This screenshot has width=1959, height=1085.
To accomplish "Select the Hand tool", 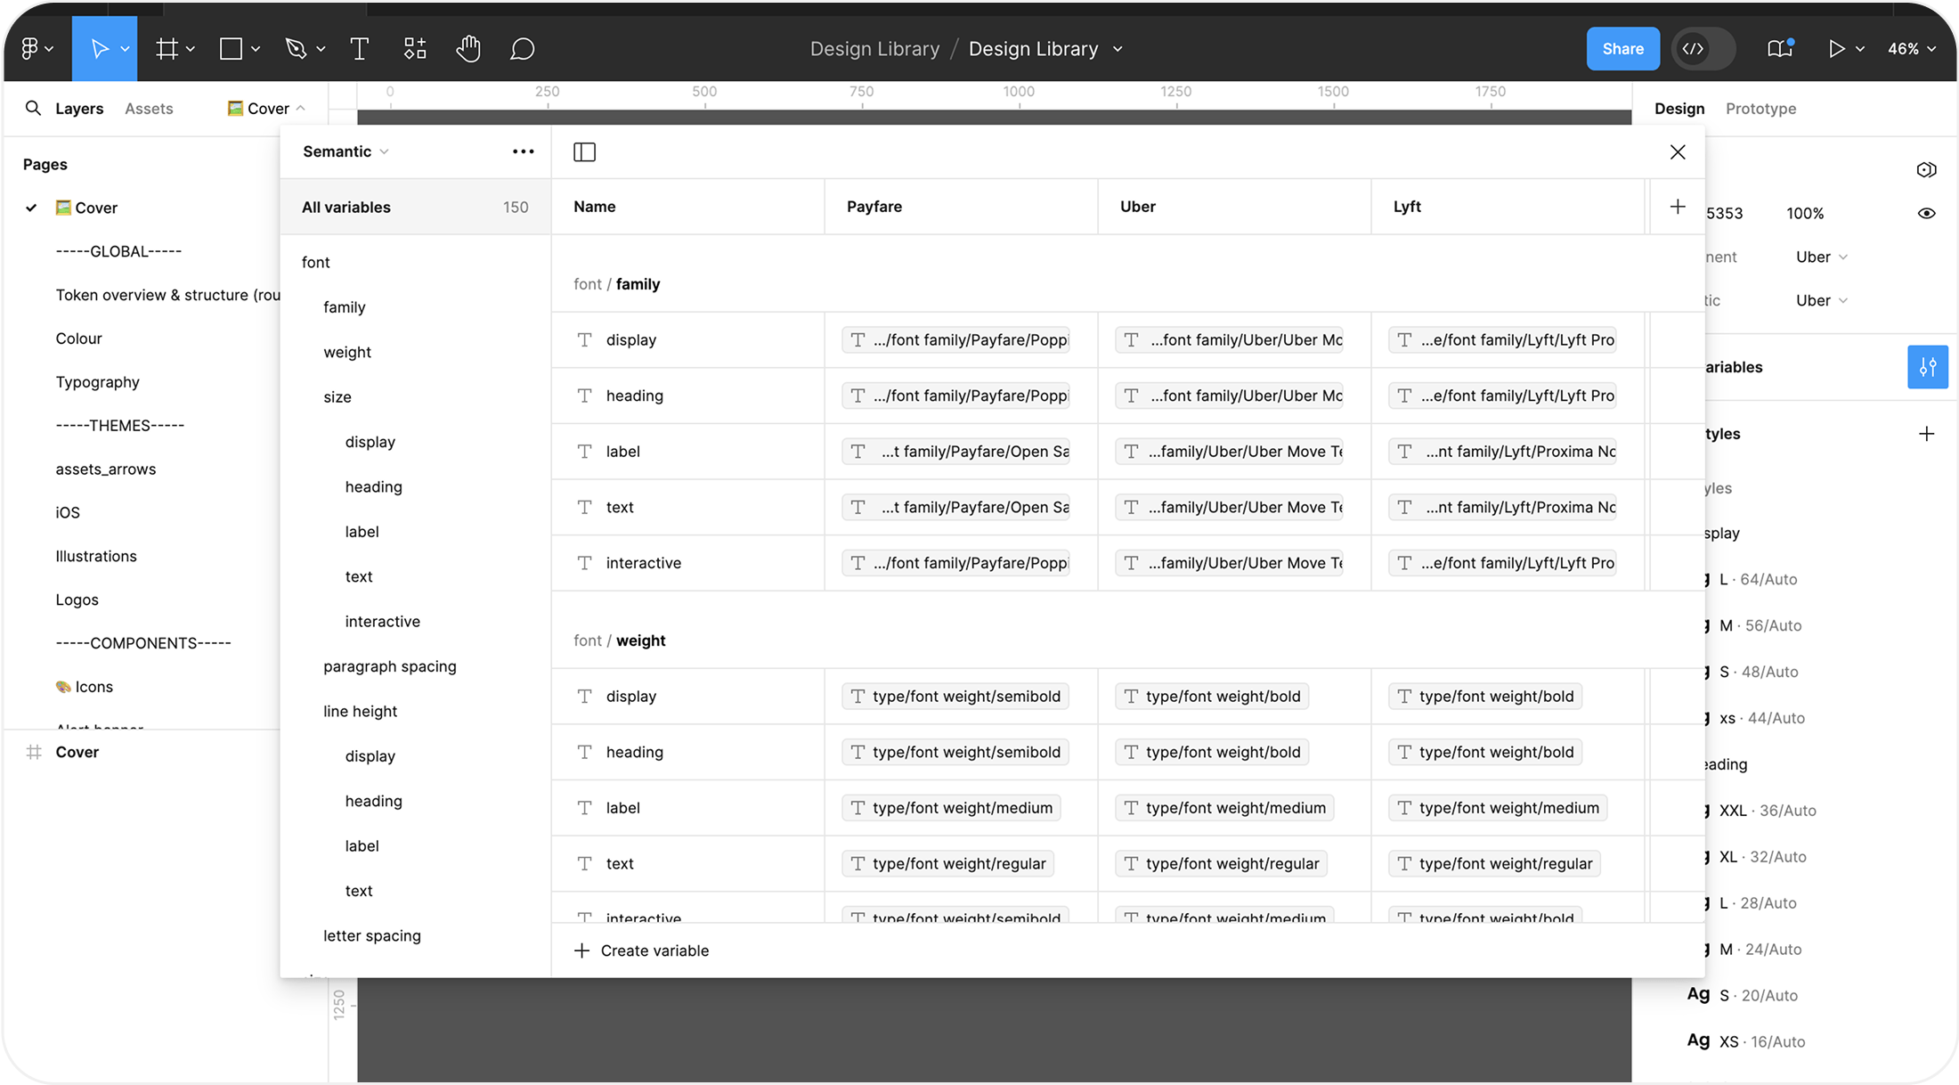I will pyautogui.click(x=468, y=49).
